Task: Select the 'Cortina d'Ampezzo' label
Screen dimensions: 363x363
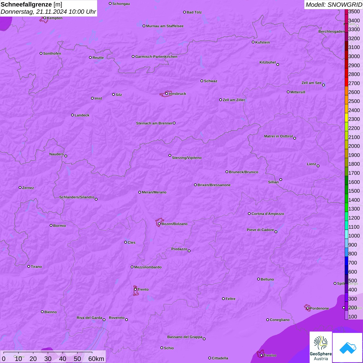Action: click(x=268, y=214)
